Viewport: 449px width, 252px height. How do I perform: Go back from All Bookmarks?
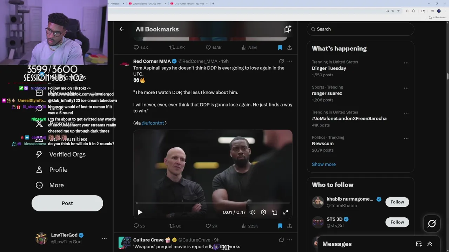click(x=122, y=29)
